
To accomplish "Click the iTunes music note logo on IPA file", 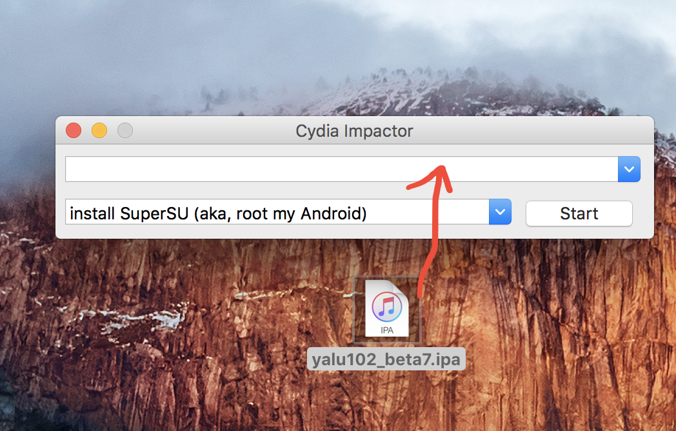I will click(x=387, y=306).
